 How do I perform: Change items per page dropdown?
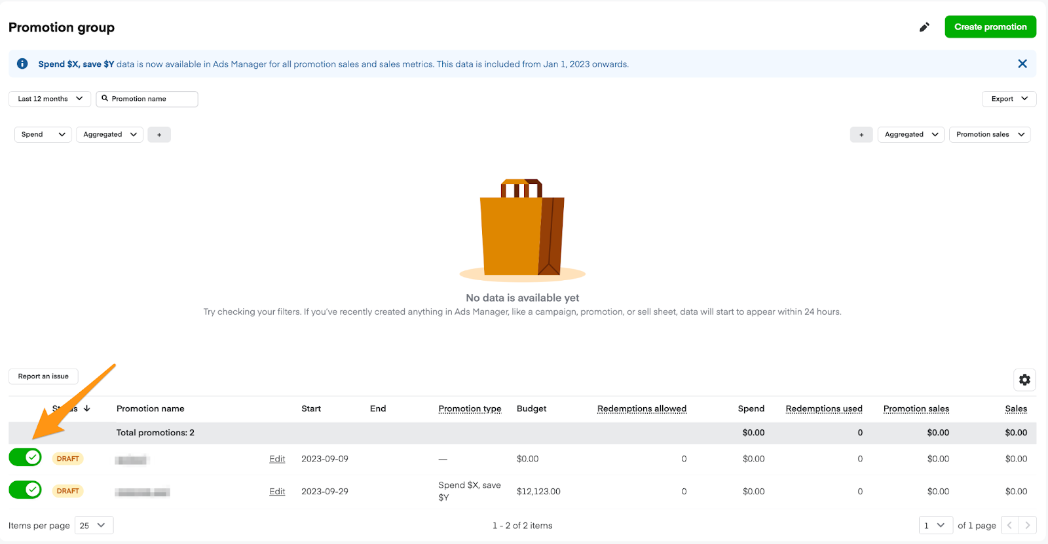coord(94,525)
